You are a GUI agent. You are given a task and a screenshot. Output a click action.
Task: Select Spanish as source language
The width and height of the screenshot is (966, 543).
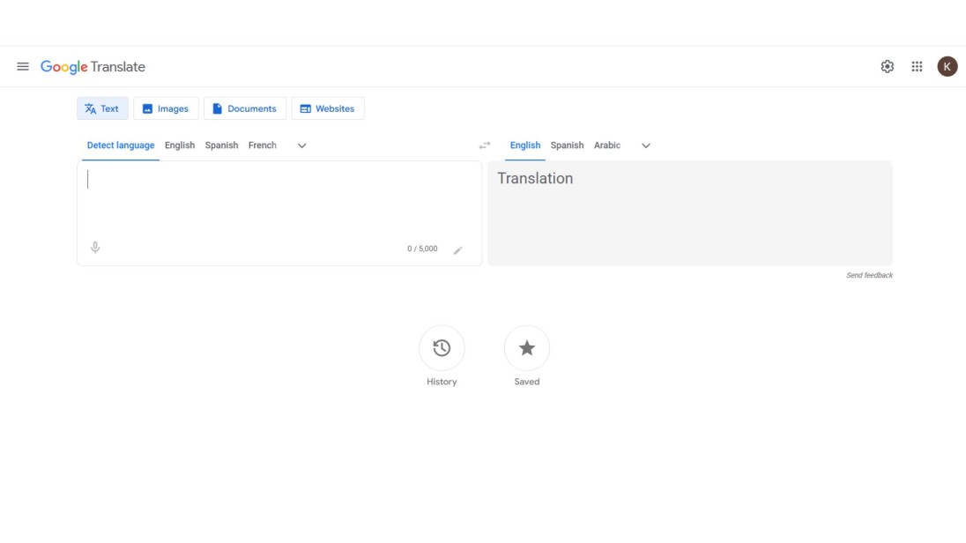click(x=222, y=145)
